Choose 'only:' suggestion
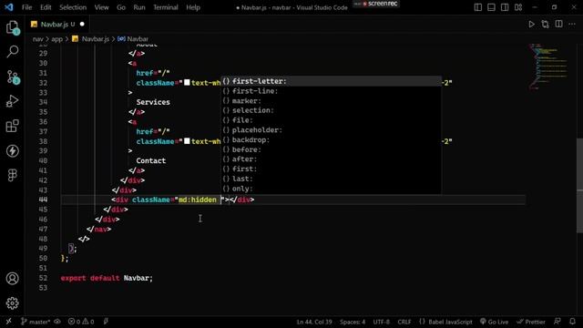Image resolution: width=583 pixels, height=328 pixels. click(332, 189)
